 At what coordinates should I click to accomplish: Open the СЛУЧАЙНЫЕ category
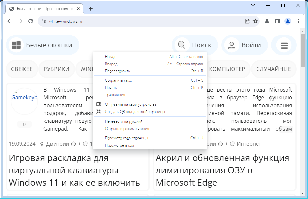(274, 69)
